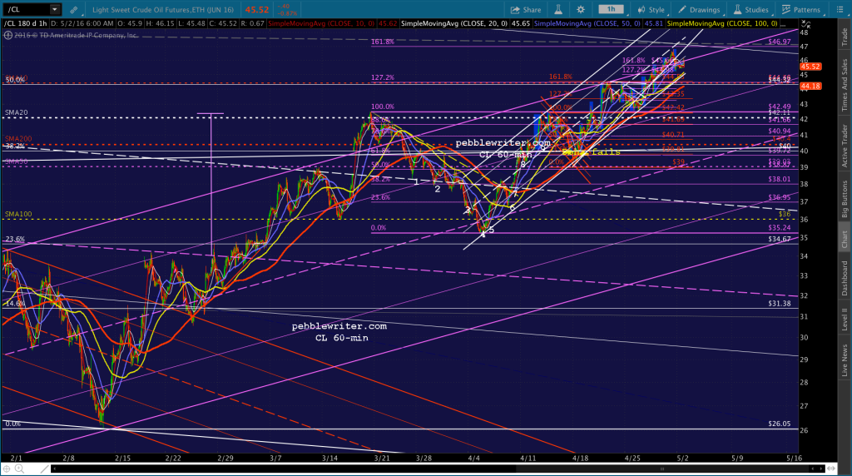
Task: Click the crosshair pan icon at bottom left
Action: click(x=7, y=469)
